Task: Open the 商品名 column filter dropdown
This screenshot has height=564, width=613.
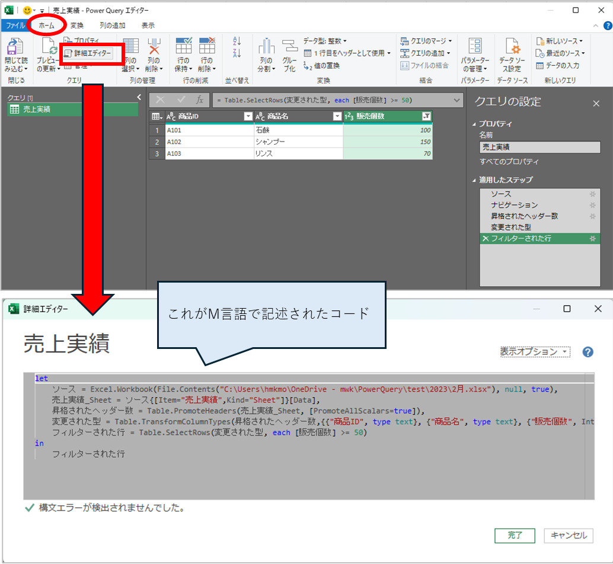Action: click(337, 117)
